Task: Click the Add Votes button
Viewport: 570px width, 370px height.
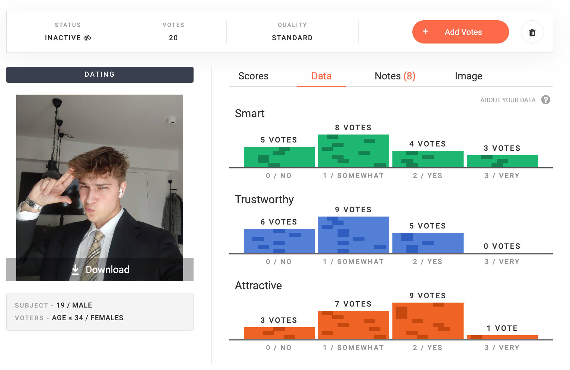Action: 461,32
